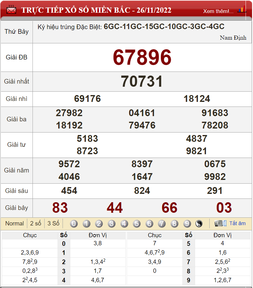Screen dimensions: 253x288
Task: Select digit 1 filter ball
Action: point(86,224)
